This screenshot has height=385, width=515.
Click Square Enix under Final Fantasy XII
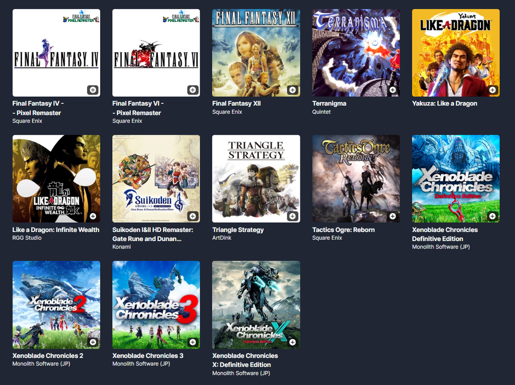[227, 112]
